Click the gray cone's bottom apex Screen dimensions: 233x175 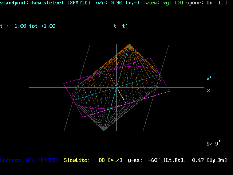[x=104, y=130]
